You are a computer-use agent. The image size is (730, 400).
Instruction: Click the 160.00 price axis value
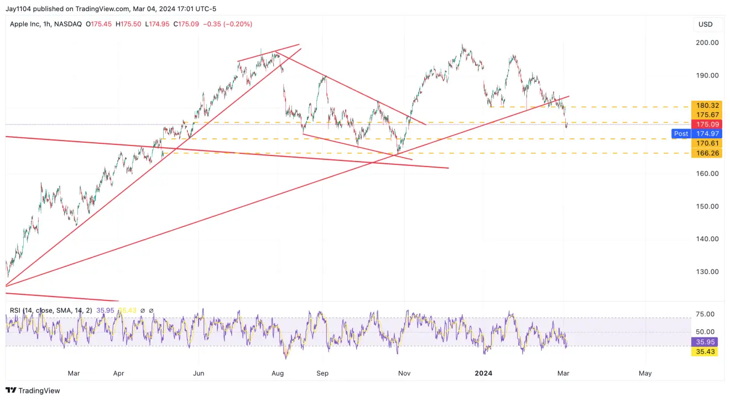click(708, 174)
